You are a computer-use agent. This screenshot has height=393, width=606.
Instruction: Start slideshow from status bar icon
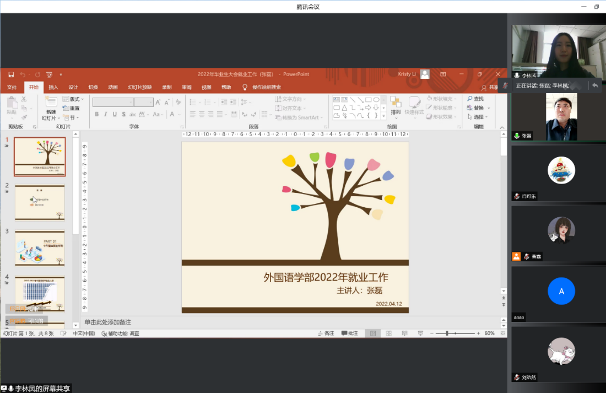420,333
